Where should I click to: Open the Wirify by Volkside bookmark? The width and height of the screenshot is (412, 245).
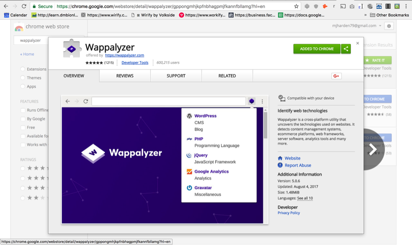[x=153, y=15]
